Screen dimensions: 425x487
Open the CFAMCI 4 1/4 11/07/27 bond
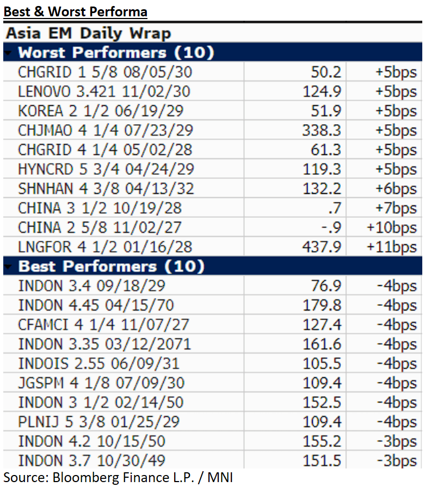(103, 325)
